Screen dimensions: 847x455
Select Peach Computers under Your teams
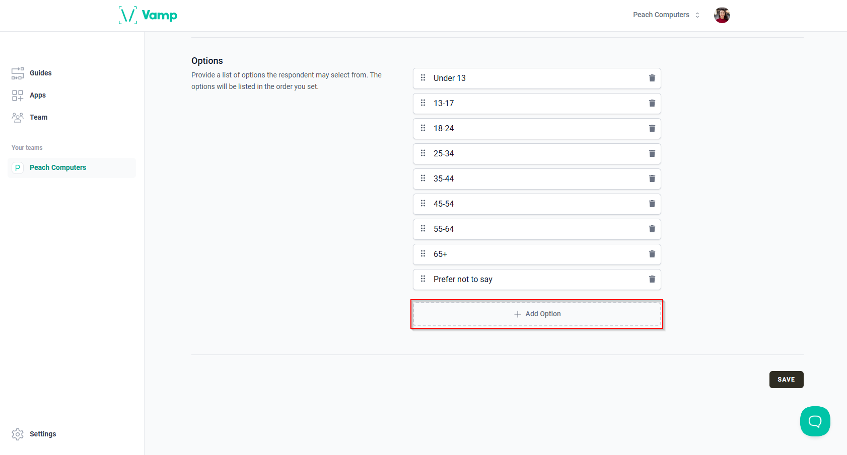coord(72,168)
